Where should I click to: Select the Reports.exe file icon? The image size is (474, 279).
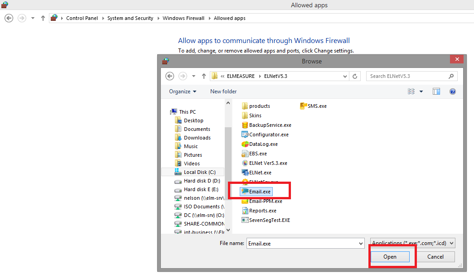245,211
